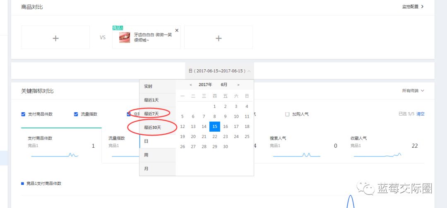Select the 流量指数 metric card
The height and width of the screenshot is (208, 447).
click(120, 146)
